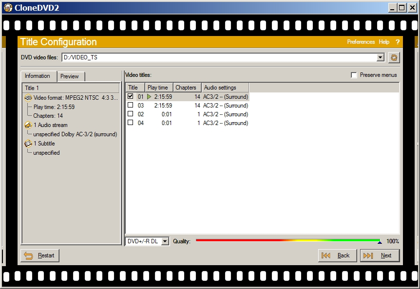Select the Play time: 2:15:59 tree item
Viewport: 420px width, 289px height.
pyautogui.click(x=54, y=107)
